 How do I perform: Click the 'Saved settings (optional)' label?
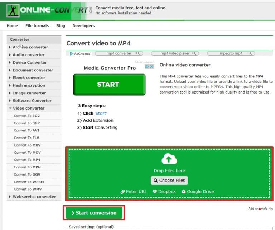91,227
